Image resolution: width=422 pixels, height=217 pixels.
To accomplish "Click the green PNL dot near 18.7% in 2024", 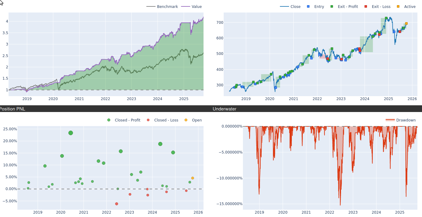I will 160,144.
